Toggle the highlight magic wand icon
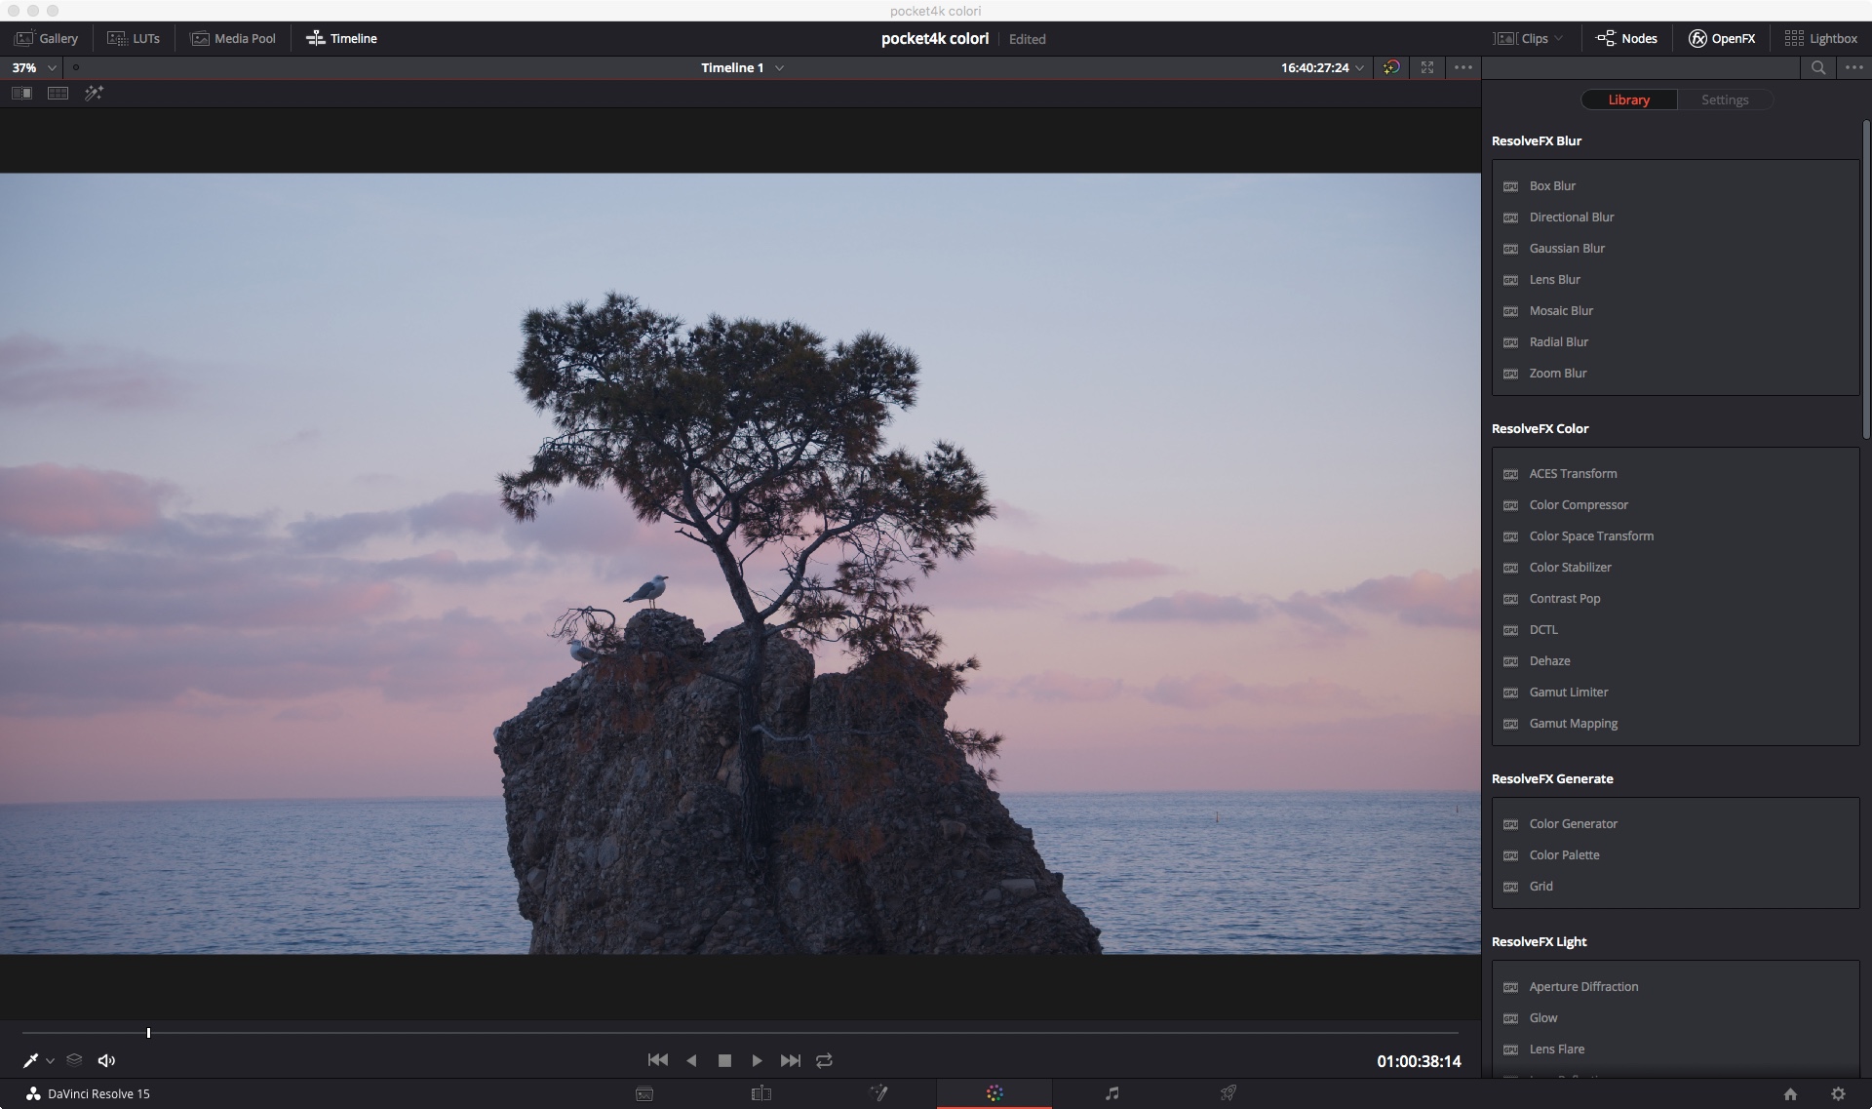This screenshot has height=1109, width=1872. 94,93
